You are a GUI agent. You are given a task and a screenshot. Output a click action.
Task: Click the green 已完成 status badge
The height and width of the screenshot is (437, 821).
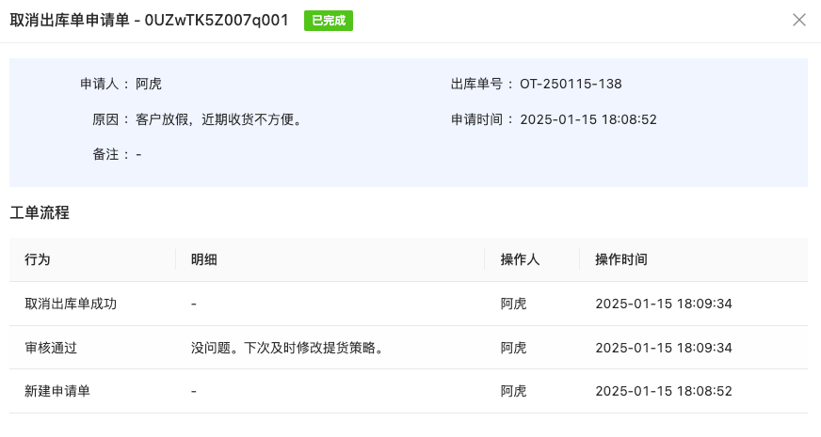(x=329, y=20)
